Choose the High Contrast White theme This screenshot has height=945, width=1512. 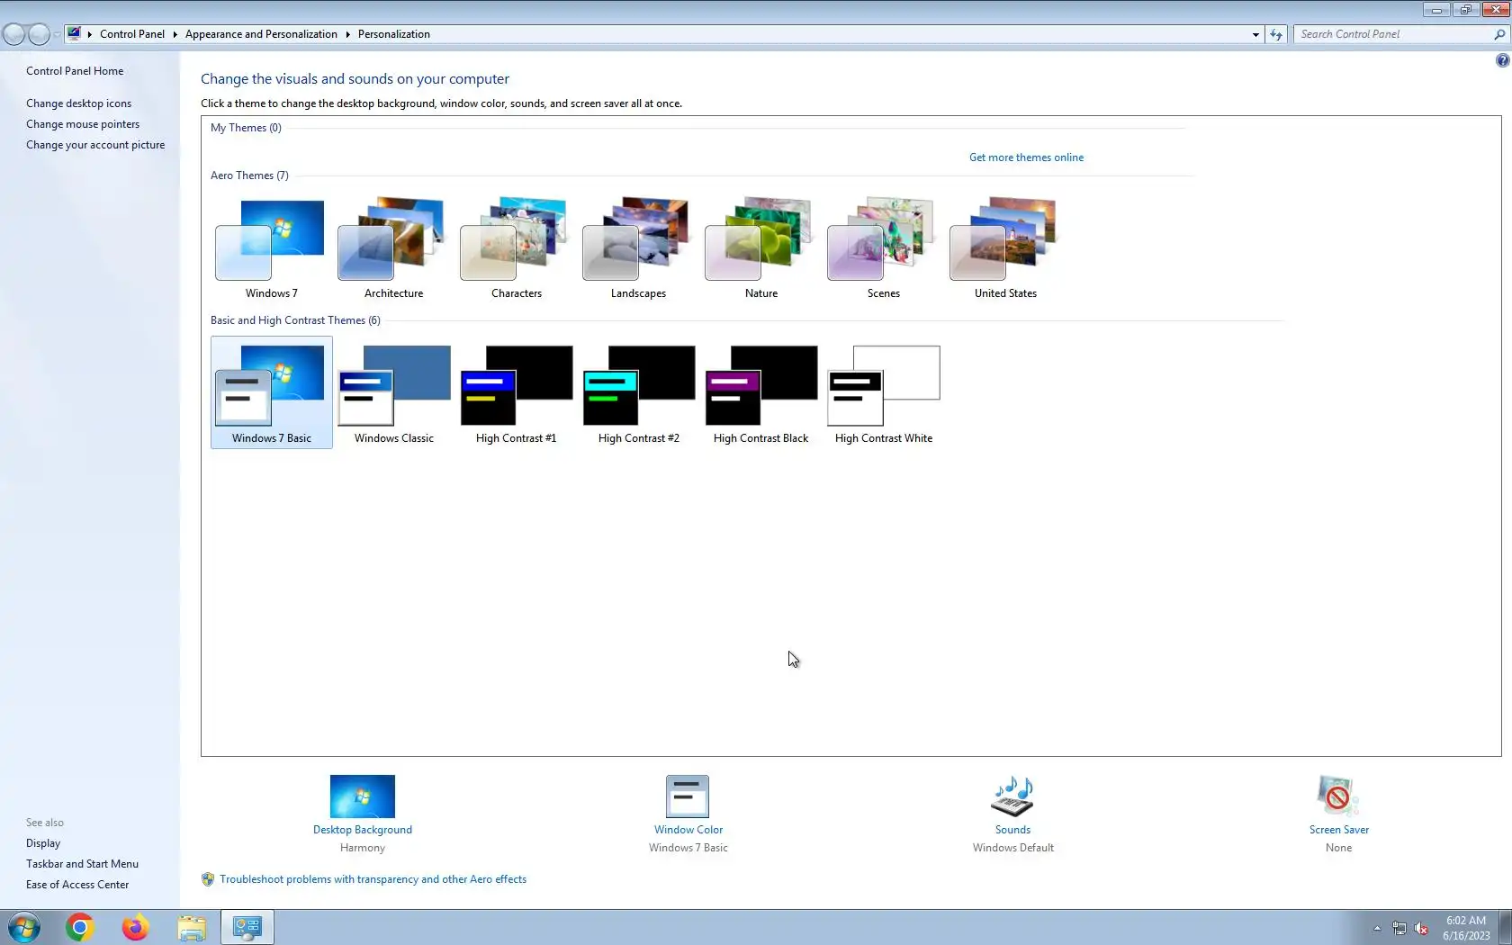[x=883, y=392]
